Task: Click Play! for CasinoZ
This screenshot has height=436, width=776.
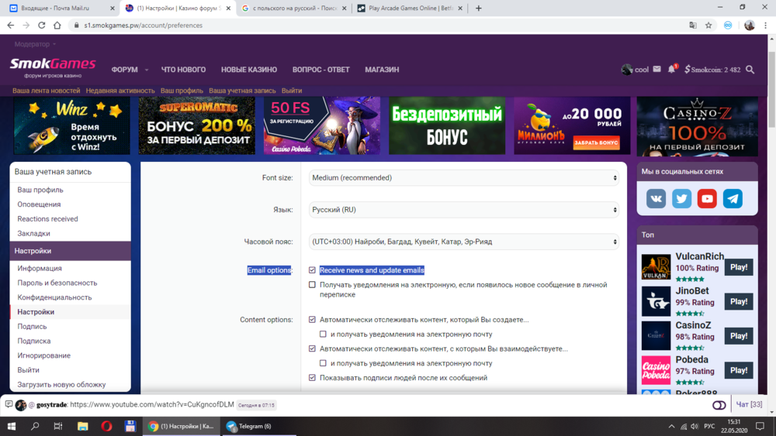Action: click(x=739, y=336)
